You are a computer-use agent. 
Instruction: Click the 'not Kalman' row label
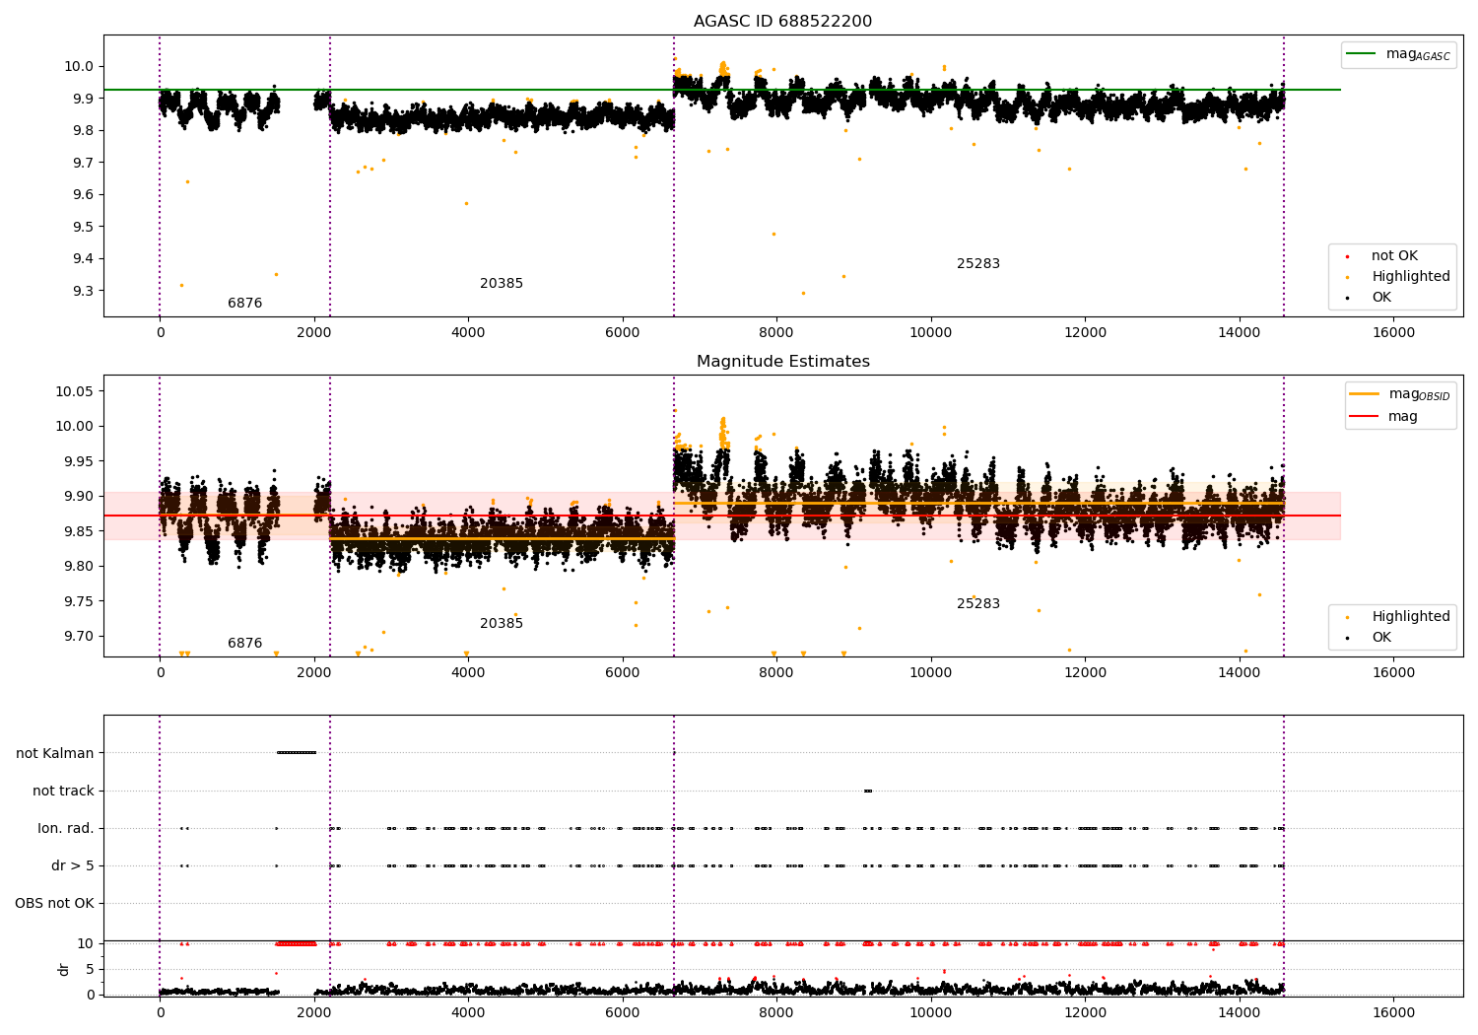pyautogui.click(x=55, y=753)
